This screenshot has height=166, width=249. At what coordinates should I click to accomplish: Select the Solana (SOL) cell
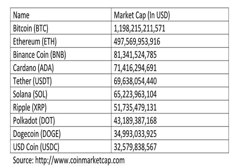pos(30,94)
